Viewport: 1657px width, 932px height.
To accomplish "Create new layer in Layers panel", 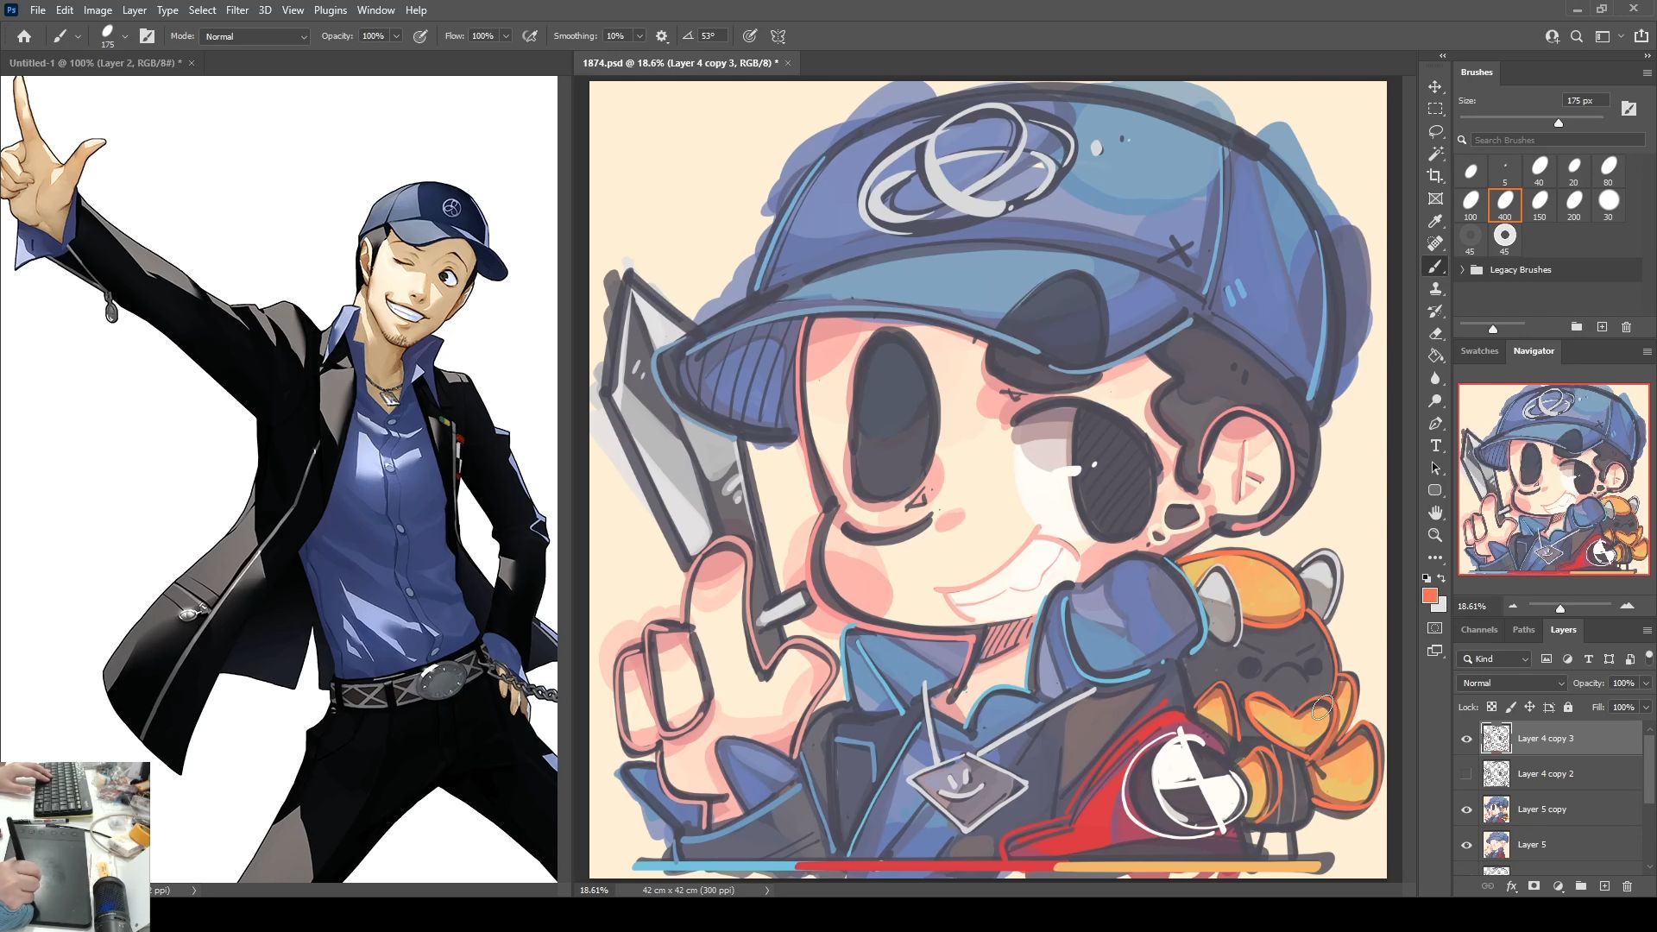I will point(1604,886).
